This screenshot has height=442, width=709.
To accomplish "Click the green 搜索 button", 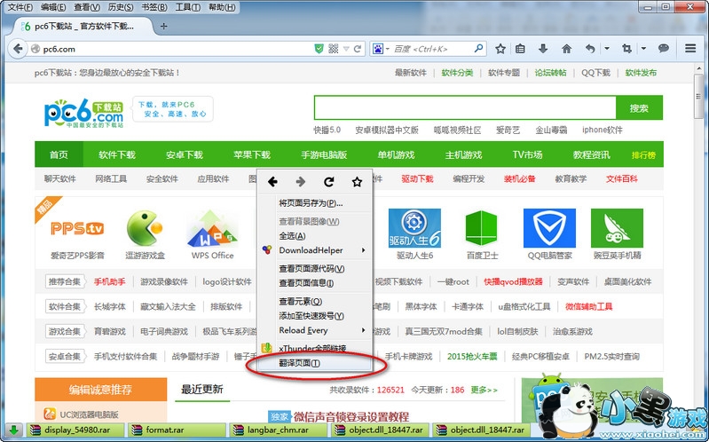I will tap(639, 108).
